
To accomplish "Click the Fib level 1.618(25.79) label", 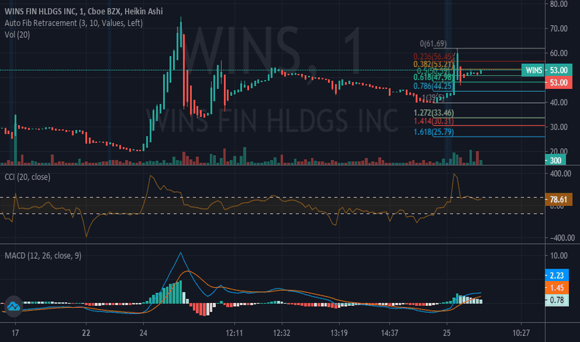I will [x=434, y=132].
